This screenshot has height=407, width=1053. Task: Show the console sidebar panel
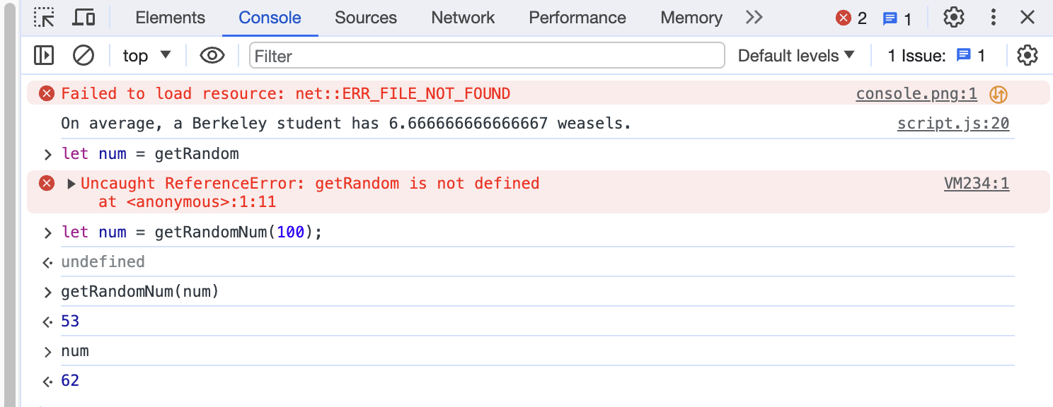click(43, 55)
